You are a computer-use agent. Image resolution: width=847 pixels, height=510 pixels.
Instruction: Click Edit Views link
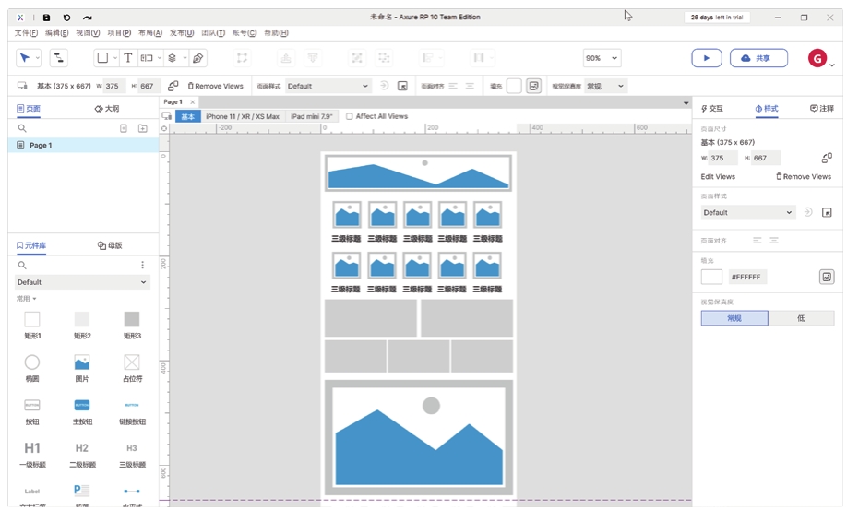[718, 177]
